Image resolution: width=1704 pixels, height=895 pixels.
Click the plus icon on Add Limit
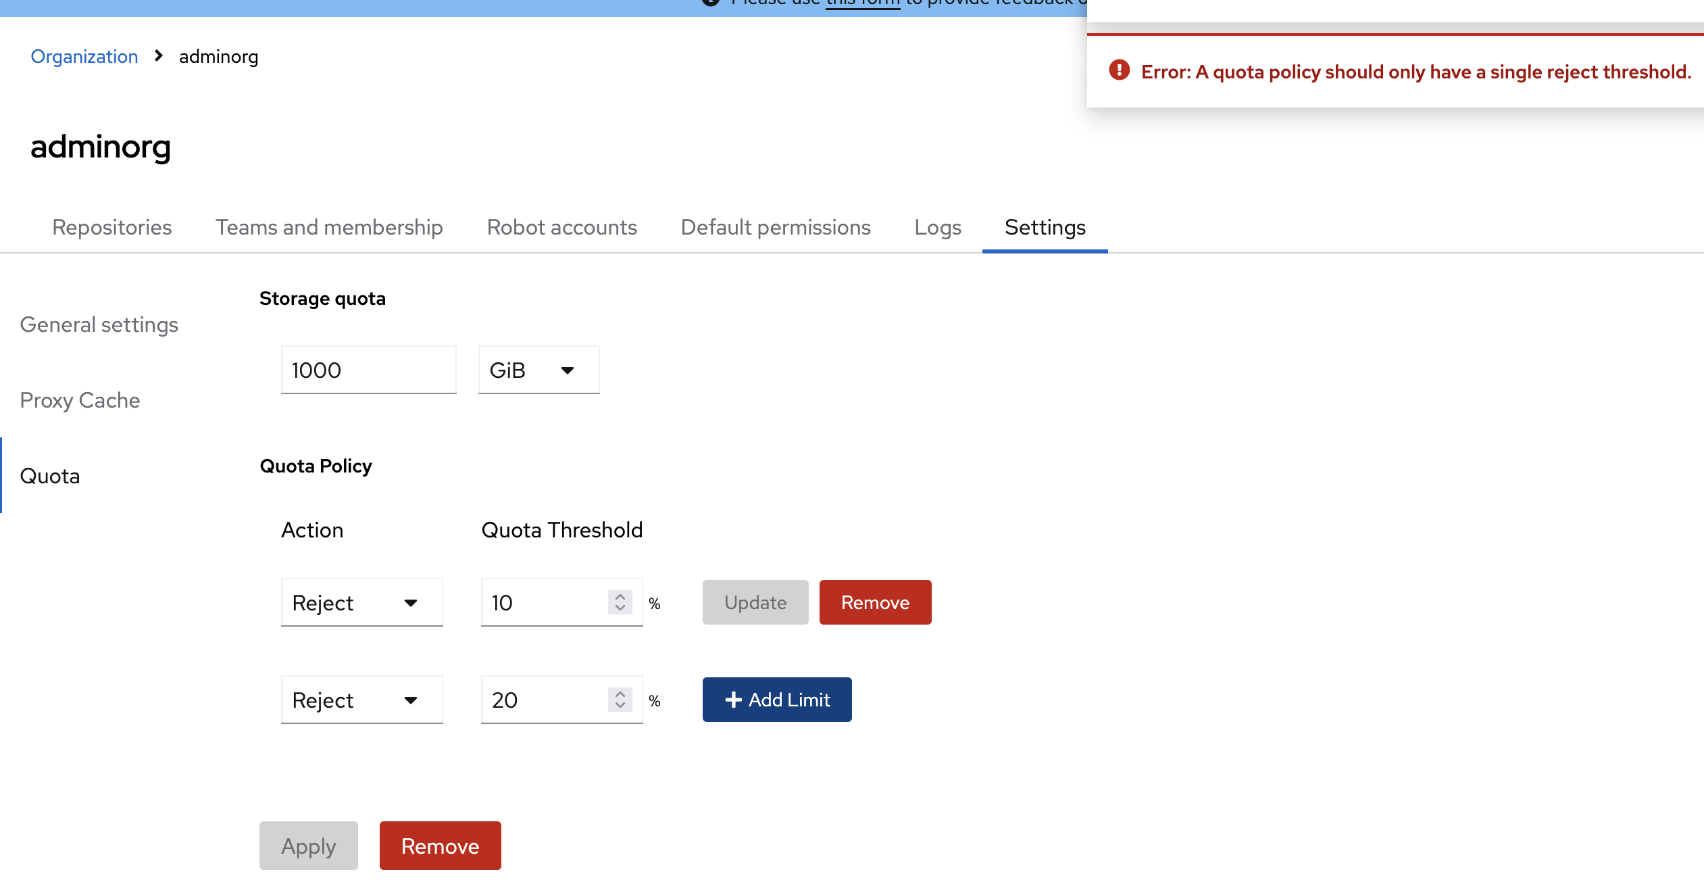733,700
